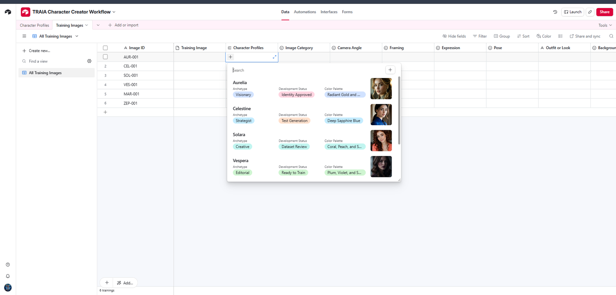Click Share and sync
616x295 pixels.
585,36
